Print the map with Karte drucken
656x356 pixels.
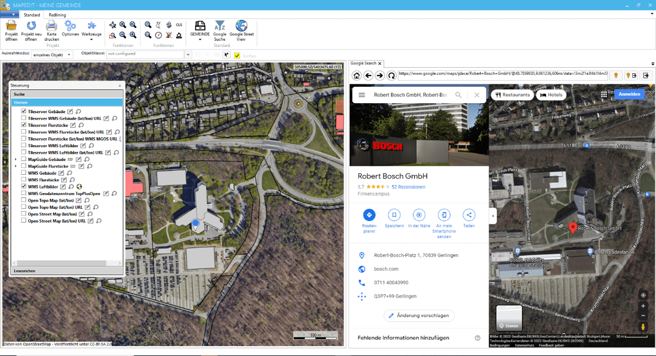pyautogui.click(x=52, y=31)
